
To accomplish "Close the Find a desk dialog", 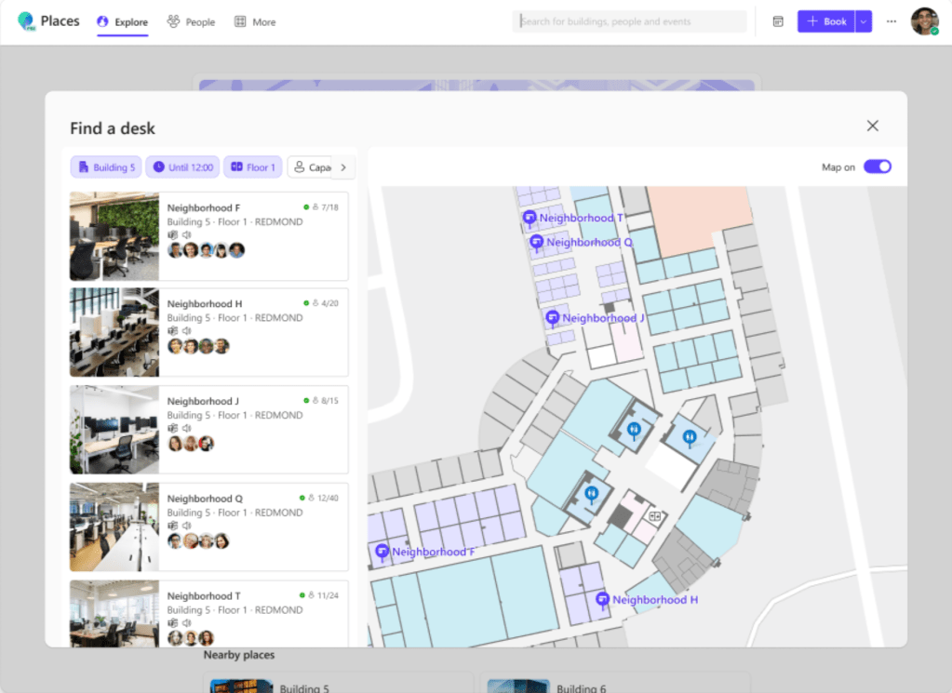I will pyautogui.click(x=873, y=126).
